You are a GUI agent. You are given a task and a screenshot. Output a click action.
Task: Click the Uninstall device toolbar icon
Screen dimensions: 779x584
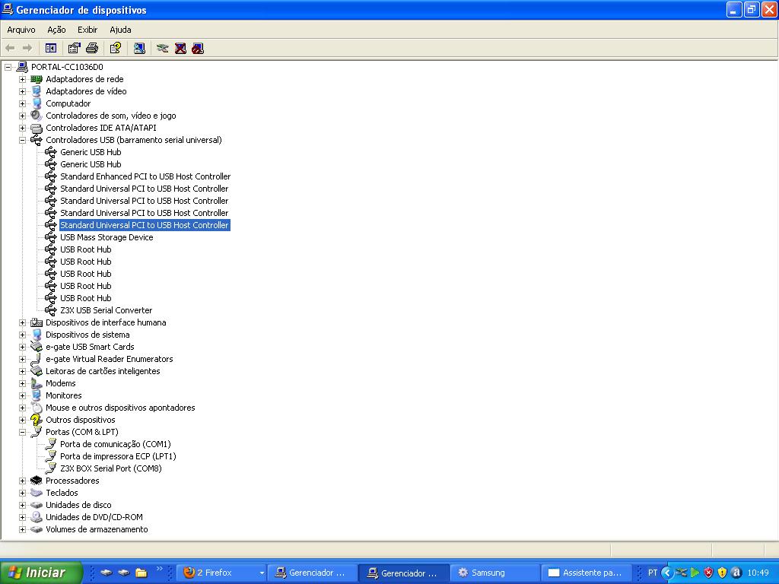coord(180,48)
